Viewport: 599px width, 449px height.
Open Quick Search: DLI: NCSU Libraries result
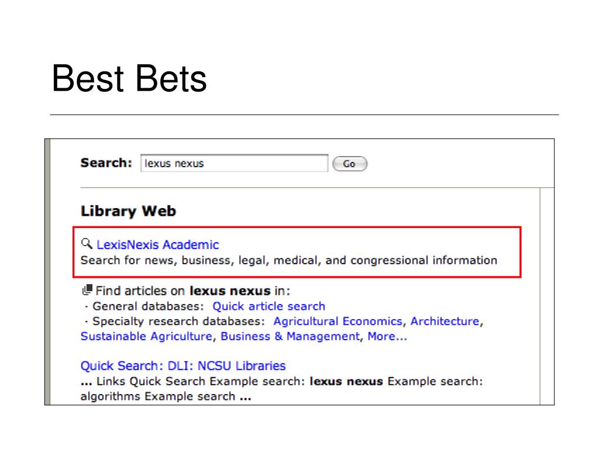(x=183, y=366)
